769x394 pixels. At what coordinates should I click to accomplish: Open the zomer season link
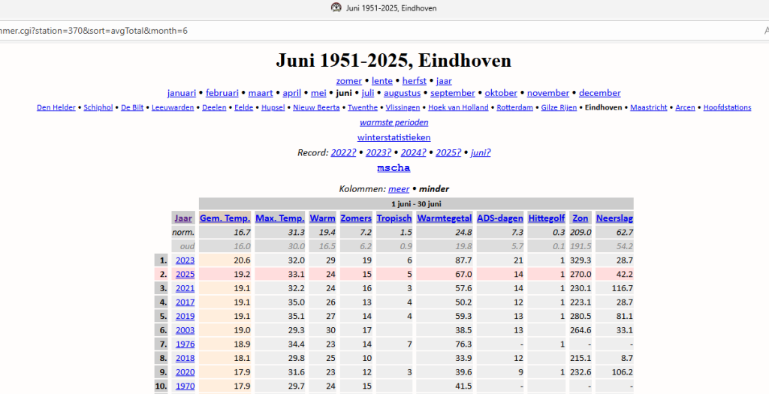click(348, 81)
